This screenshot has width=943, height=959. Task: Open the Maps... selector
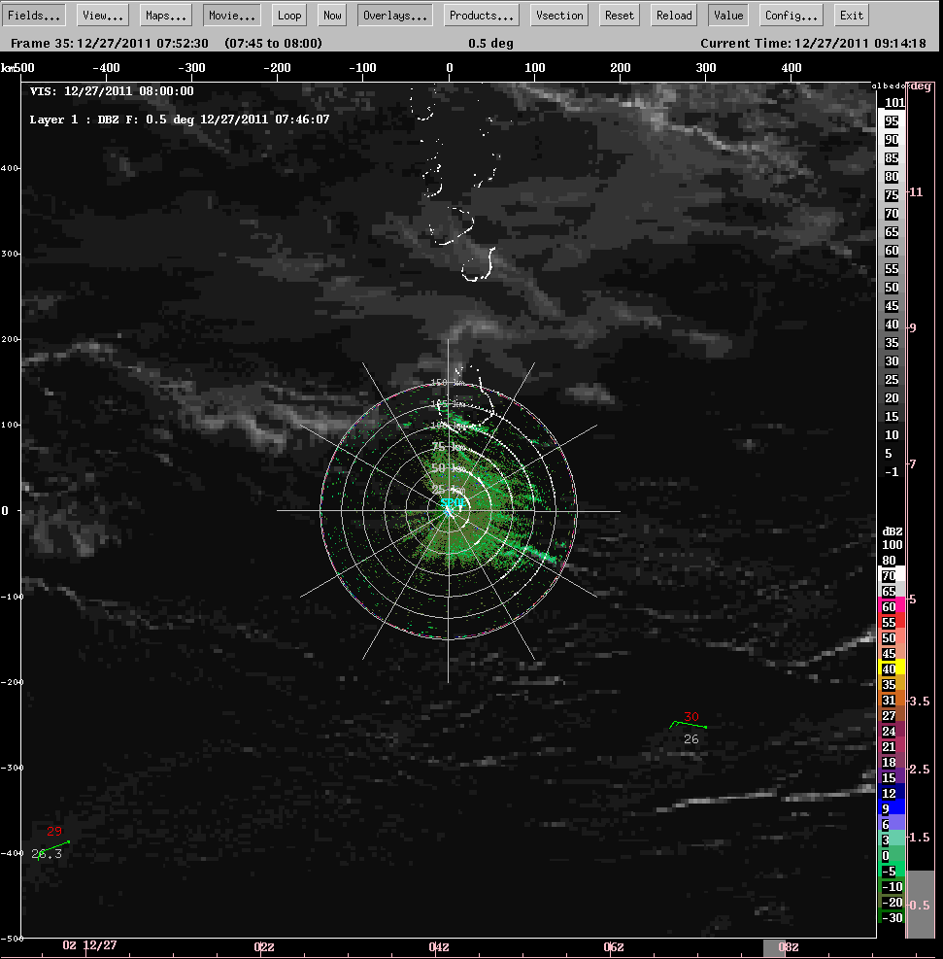click(165, 16)
